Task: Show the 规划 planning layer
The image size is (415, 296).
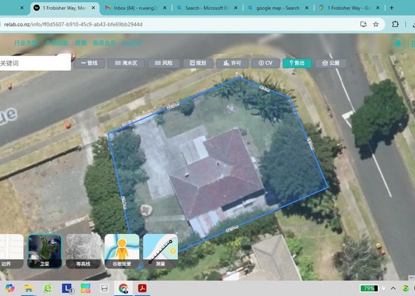Action: tap(197, 63)
